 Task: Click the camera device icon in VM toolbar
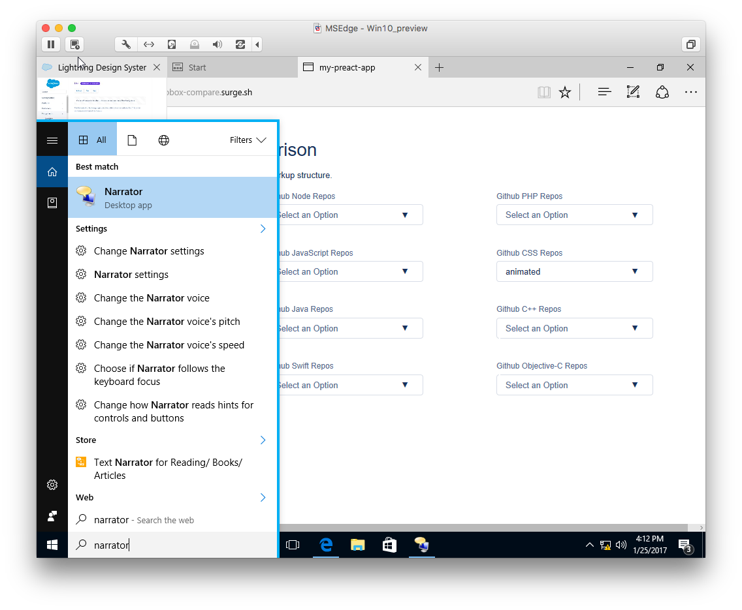coord(195,44)
